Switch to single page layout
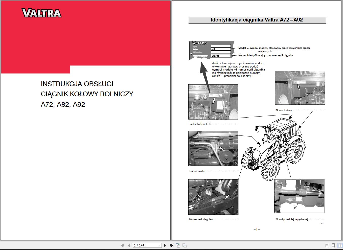Screen dimensions: 343x250 [x=327, y=245]
